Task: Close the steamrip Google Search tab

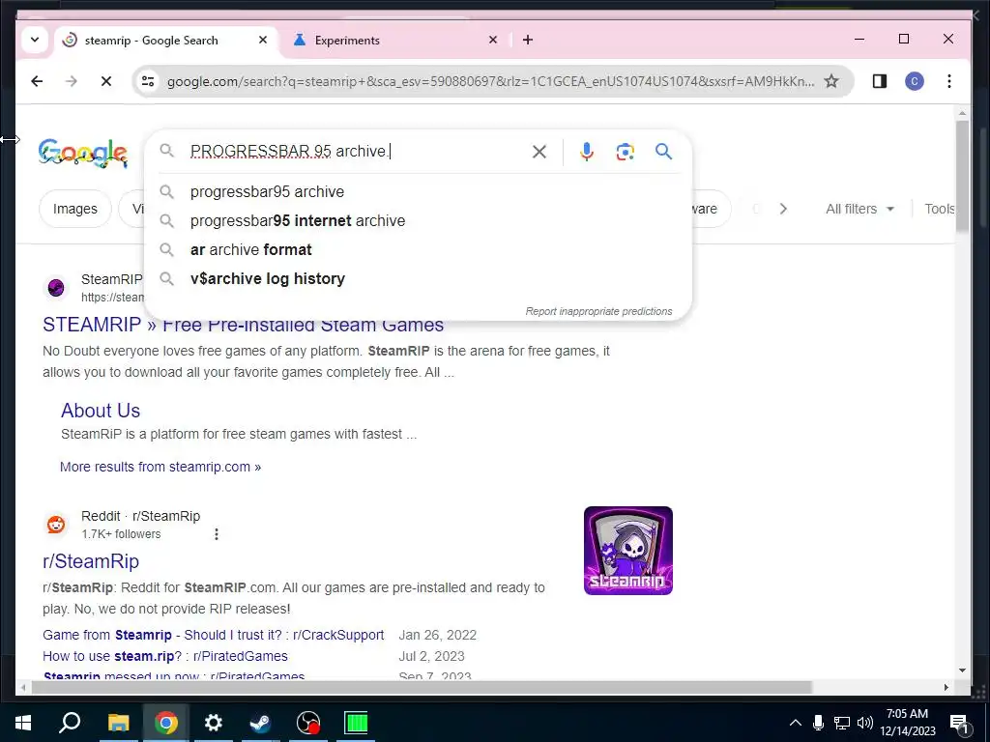Action: [x=263, y=40]
